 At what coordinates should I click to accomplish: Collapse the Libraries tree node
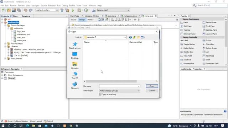pyautogui.click(x=5, y=47)
